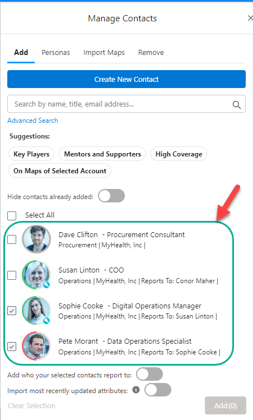The height and width of the screenshot is (420, 253).
Task: Open the Advanced Search link
Action: (x=32, y=121)
